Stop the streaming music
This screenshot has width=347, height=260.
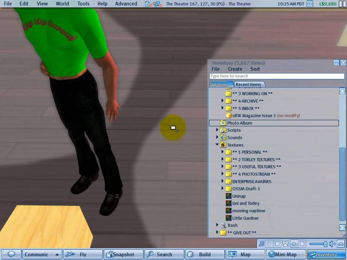click(x=277, y=244)
